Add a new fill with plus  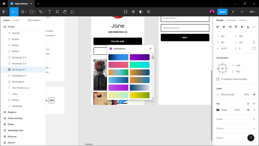(x=254, y=104)
